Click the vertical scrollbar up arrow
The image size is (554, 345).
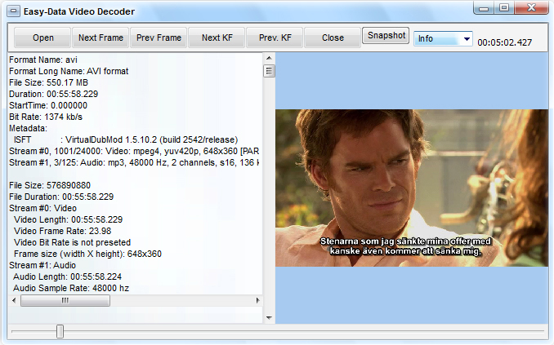pos(269,58)
